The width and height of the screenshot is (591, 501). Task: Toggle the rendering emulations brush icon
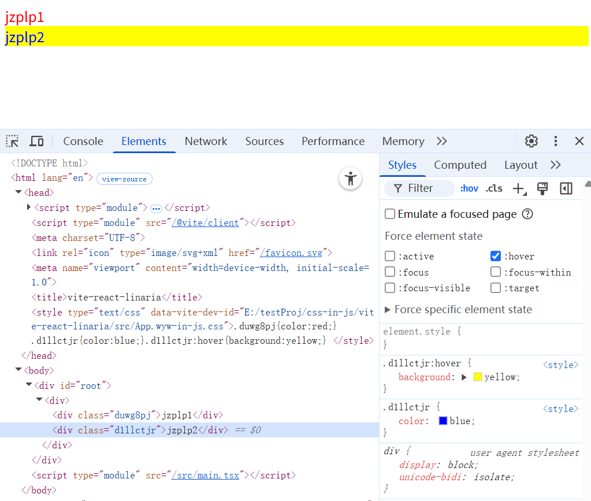pos(542,188)
